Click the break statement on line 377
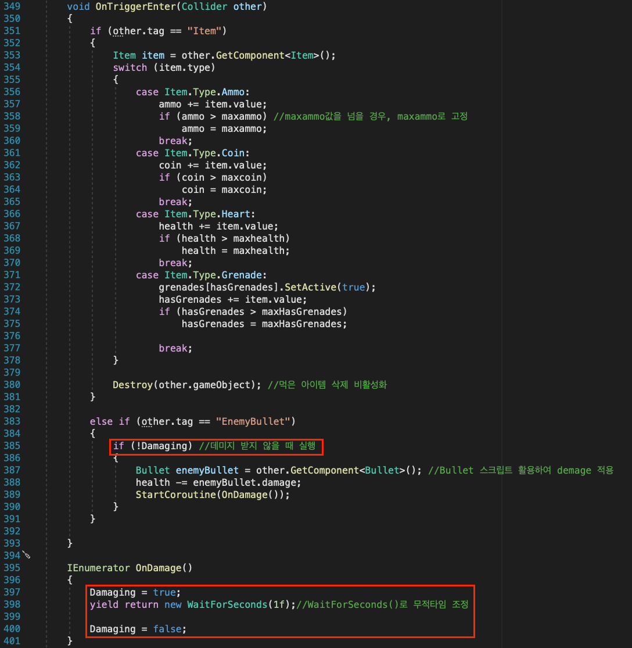 (175, 348)
